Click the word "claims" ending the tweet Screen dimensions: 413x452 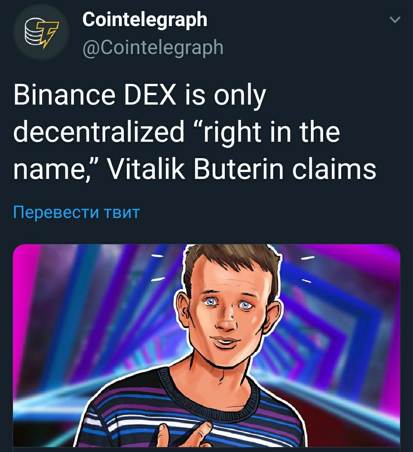pos(334,169)
